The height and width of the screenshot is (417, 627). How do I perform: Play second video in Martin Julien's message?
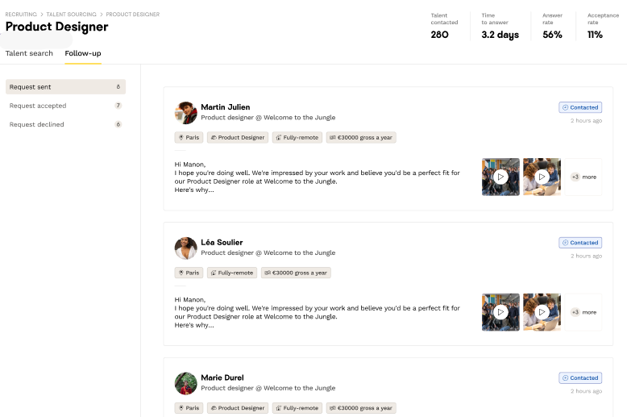point(542,177)
